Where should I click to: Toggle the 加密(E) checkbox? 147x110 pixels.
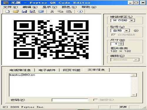click(x=95, y=100)
